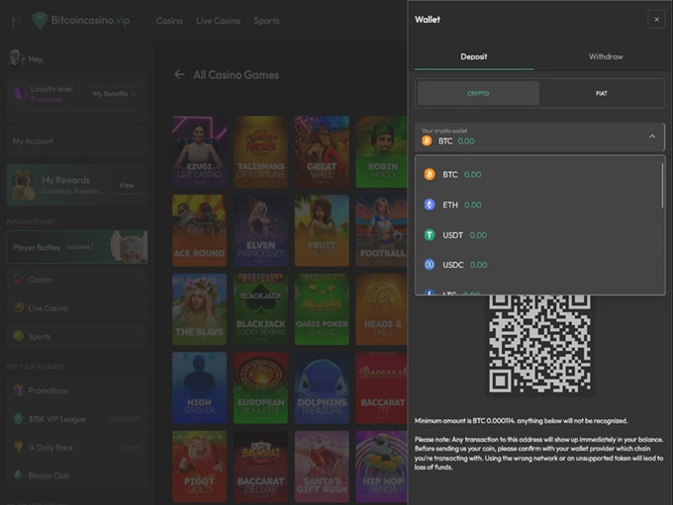Expand the My Account section
This screenshot has width=673, height=505.
pyautogui.click(x=76, y=141)
